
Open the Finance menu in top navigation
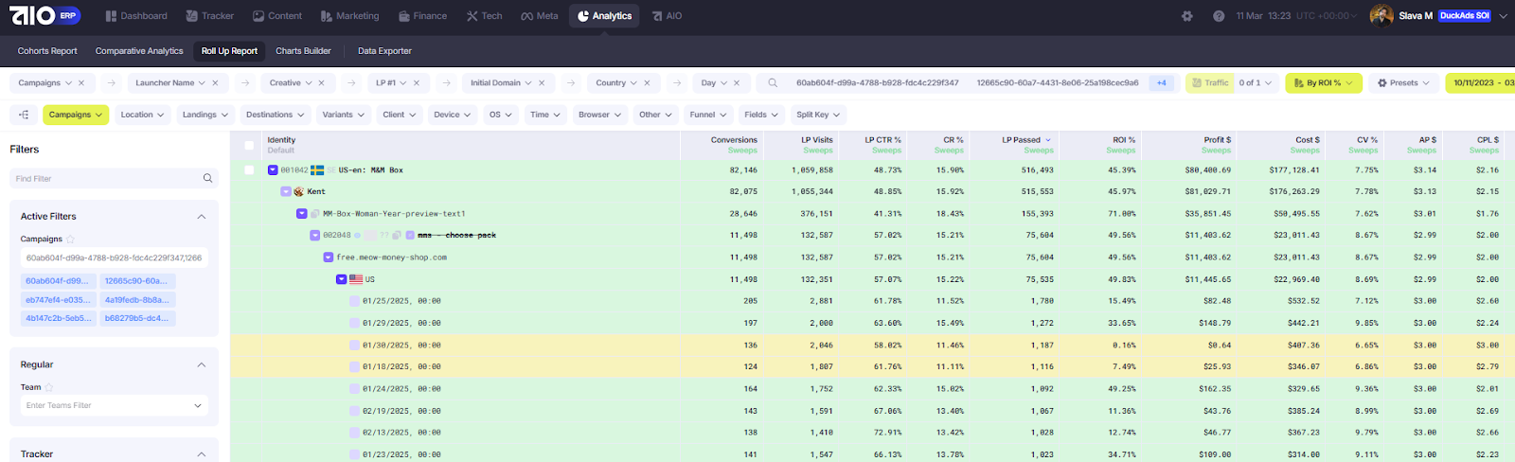pos(422,16)
